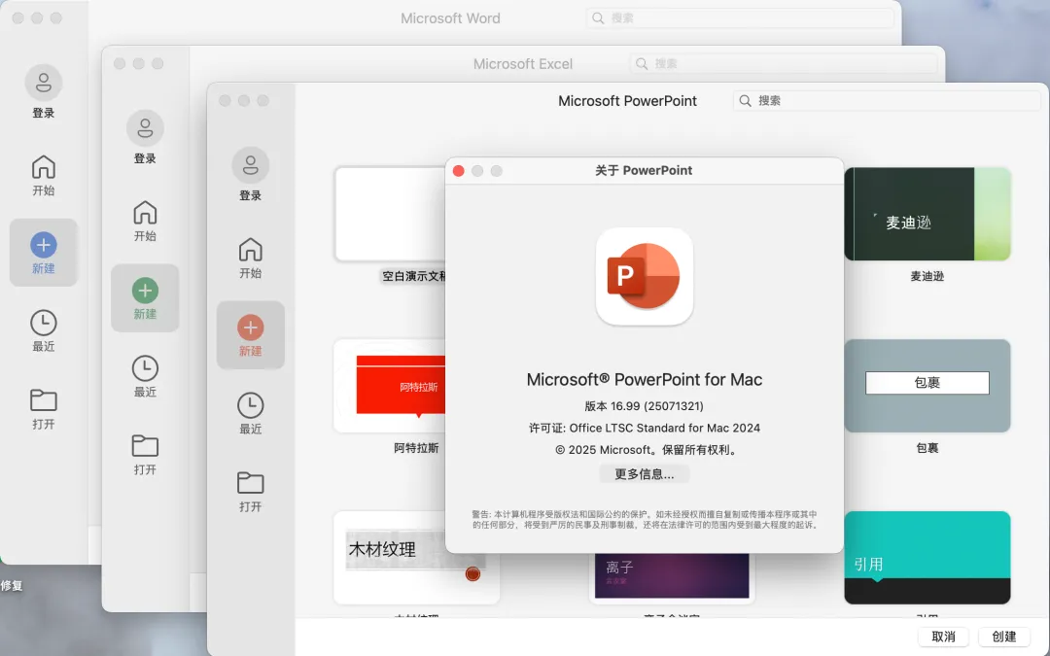Click the 警告 legal notice text in About dialog
Screen dimensions: 1050x656
[x=645, y=519]
